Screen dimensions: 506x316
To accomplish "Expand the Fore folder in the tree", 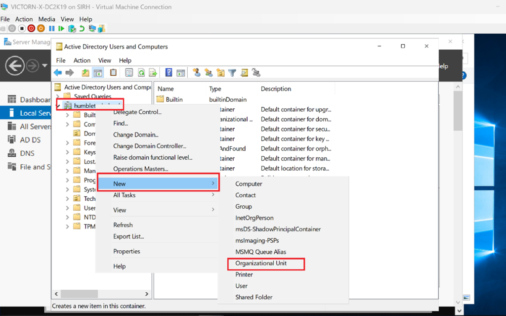I will coord(67,143).
